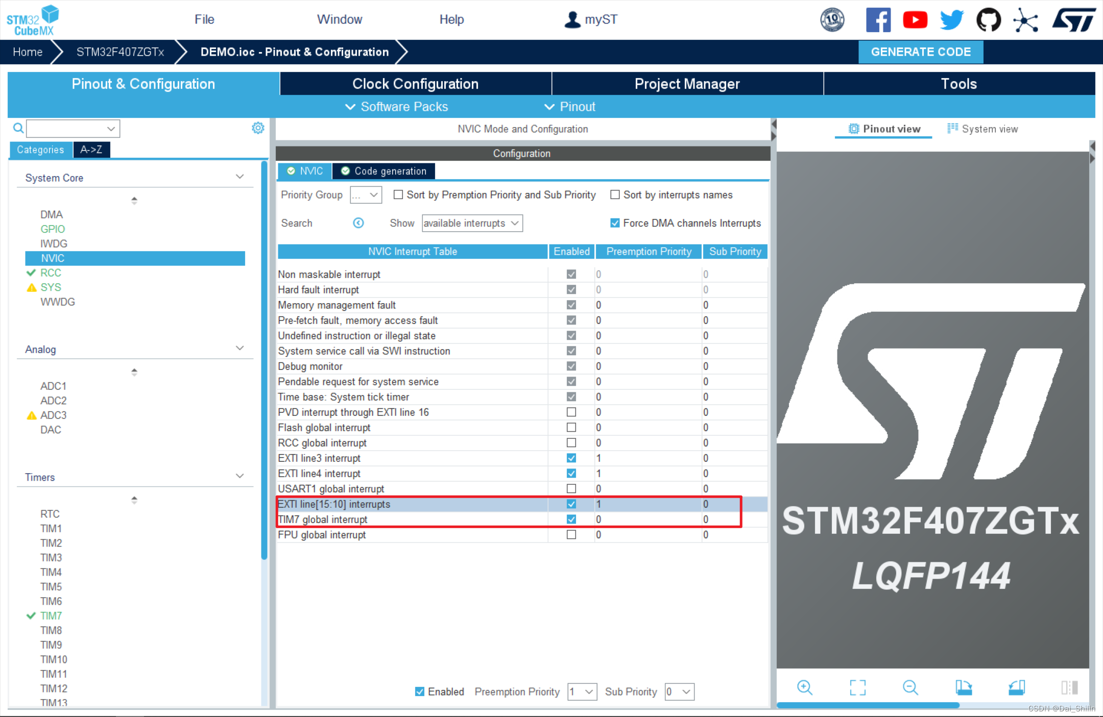
Task: Click the search magnifier icon in left panel
Action: [18, 128]
